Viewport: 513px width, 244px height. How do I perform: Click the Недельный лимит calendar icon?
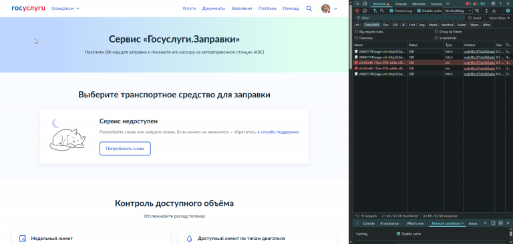click(x=23, y=239)
